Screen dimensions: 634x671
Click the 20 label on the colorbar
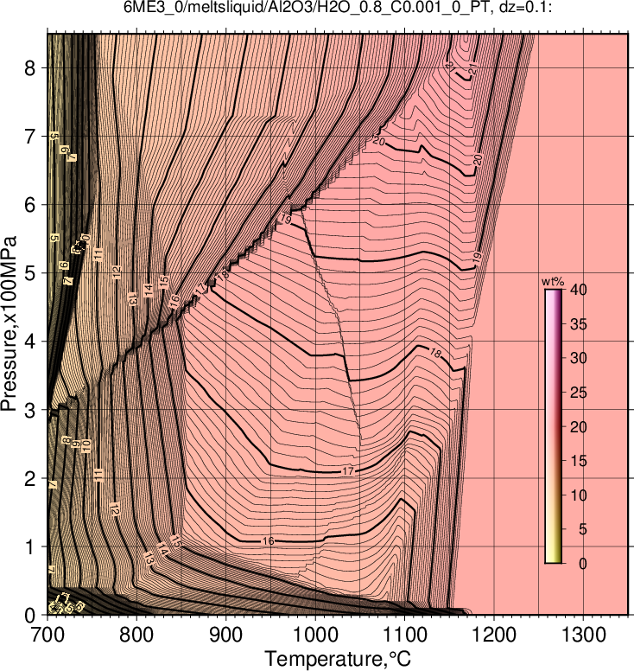pyautogui.click(x=579, y=426)
